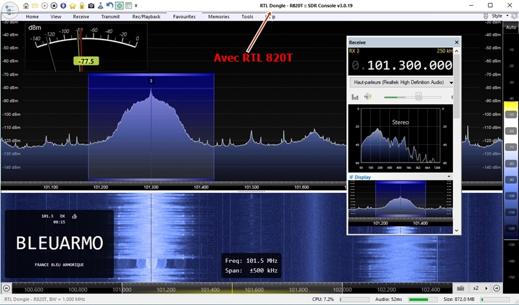Click the RDS panel icon next to DX

75,216
